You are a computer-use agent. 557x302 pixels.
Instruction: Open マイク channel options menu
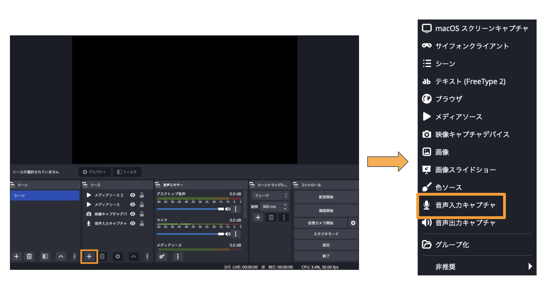(236, 234)
